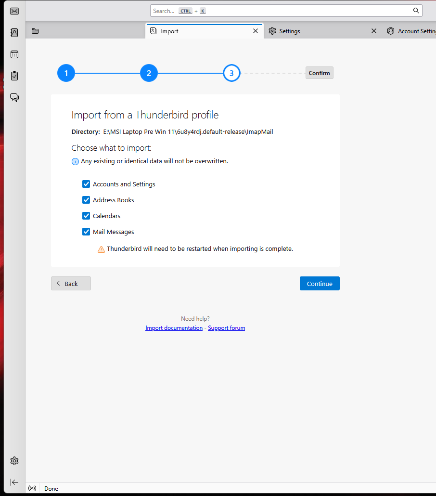Image resolution: width=436 pixels, height=496 pixels.
Task: Select step 3 circle
Action: pyautogui.click(x=231, y=73)
